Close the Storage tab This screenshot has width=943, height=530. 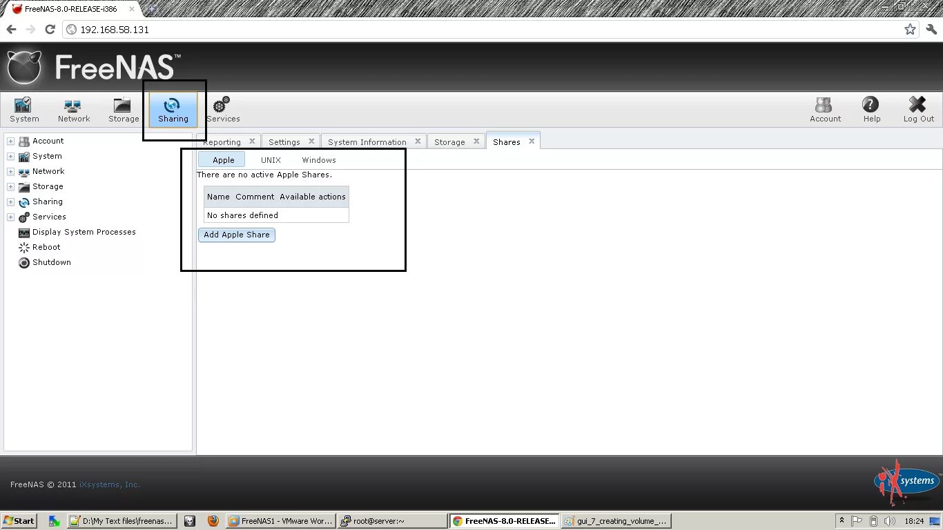click(476, 141)
